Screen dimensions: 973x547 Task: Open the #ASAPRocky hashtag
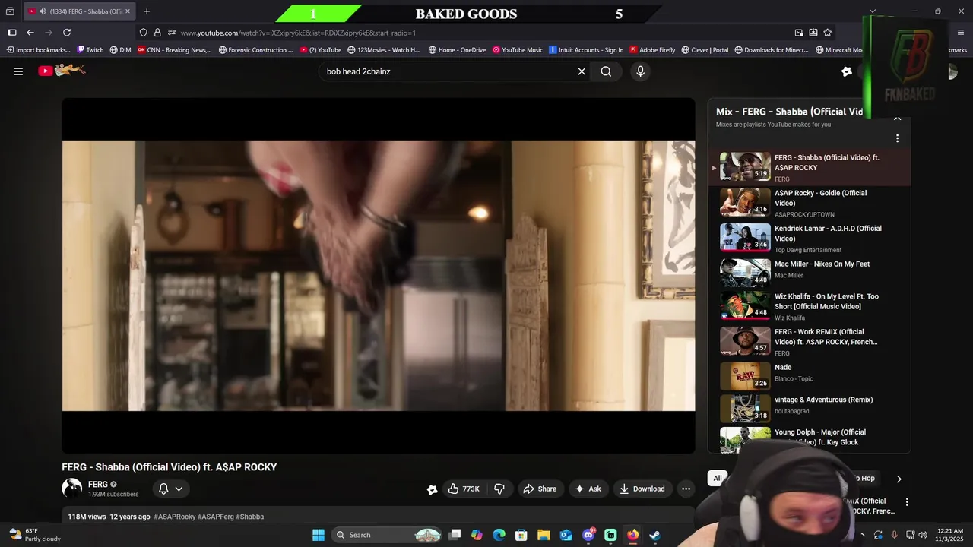tap(175, 517)
